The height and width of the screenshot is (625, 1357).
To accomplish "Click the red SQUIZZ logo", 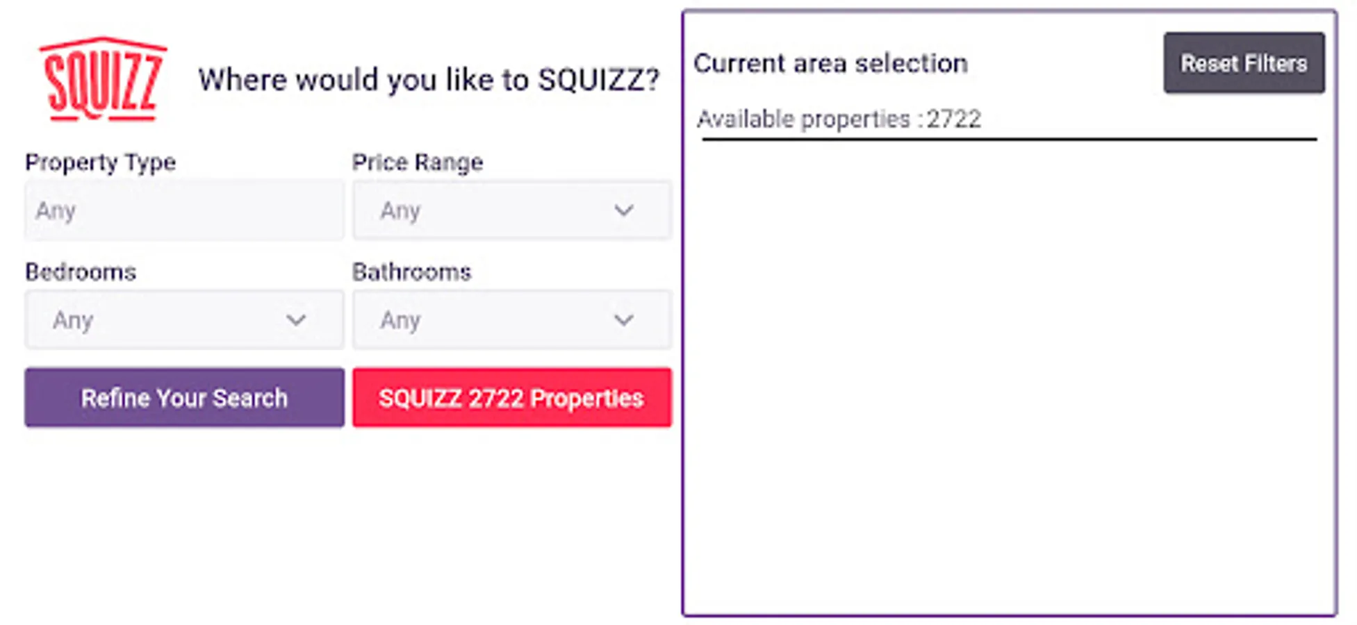I will click(103, 79).
